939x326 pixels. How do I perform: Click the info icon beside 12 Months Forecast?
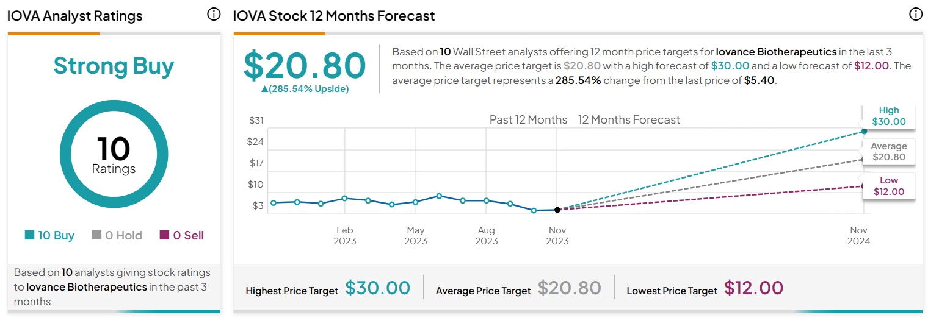(915, 15)
